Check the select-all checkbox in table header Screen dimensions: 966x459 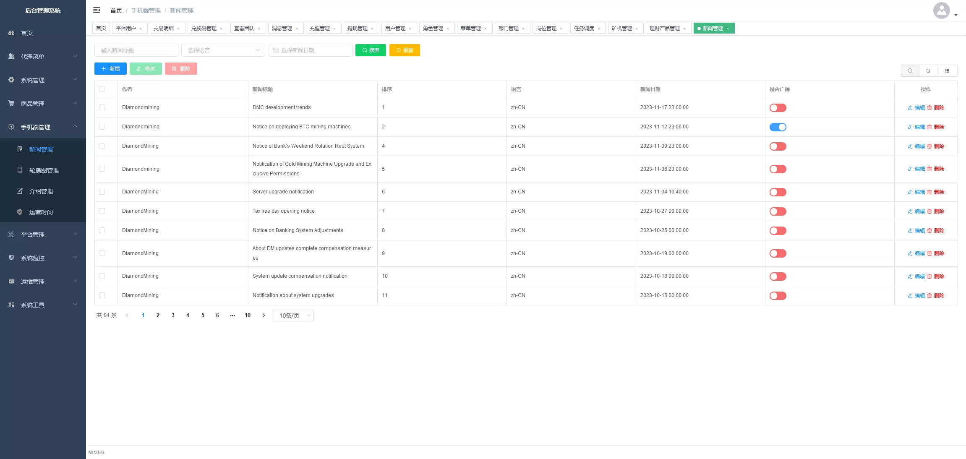pos(102,89)
